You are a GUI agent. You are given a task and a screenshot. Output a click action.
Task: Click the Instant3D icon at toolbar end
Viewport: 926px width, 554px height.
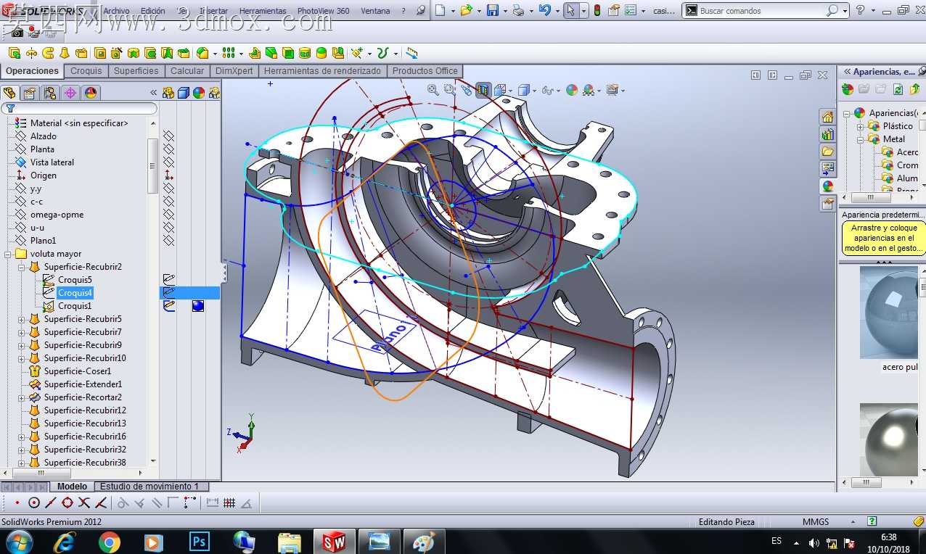[x=411, y=53]
